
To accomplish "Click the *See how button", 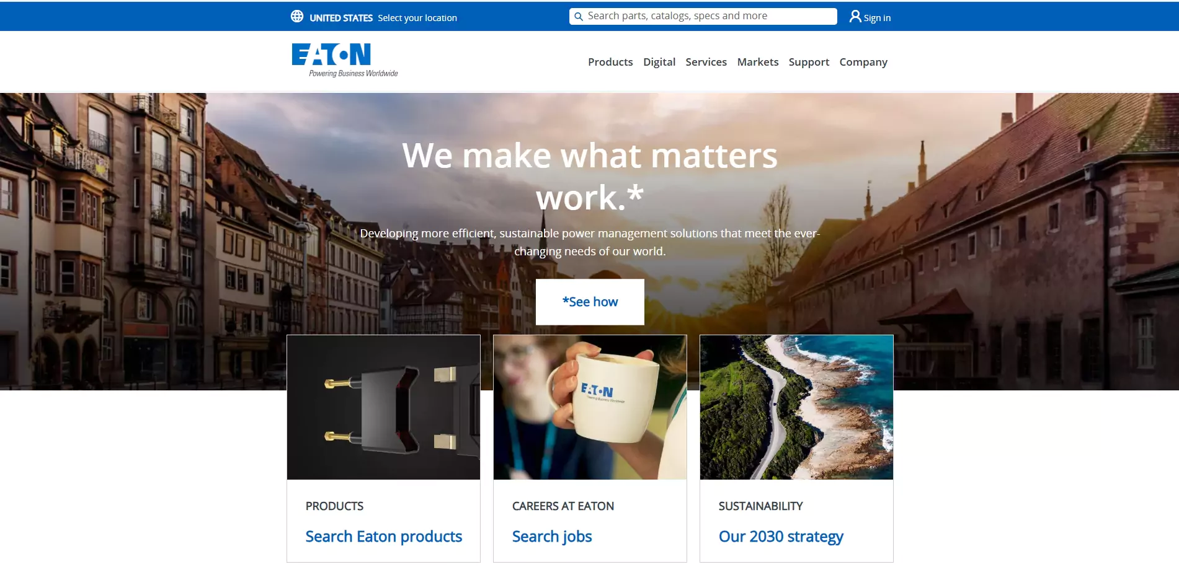I will point(590,302).
